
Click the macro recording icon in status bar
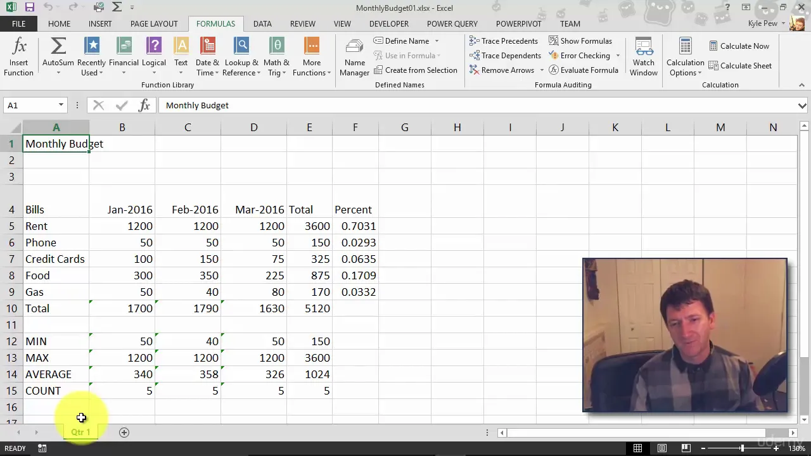click(x=42, y=448)
